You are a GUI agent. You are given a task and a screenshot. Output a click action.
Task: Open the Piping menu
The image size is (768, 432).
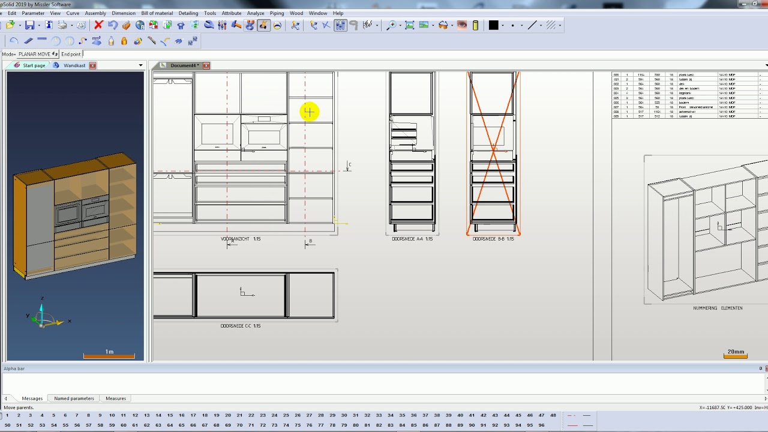[277, 13]
